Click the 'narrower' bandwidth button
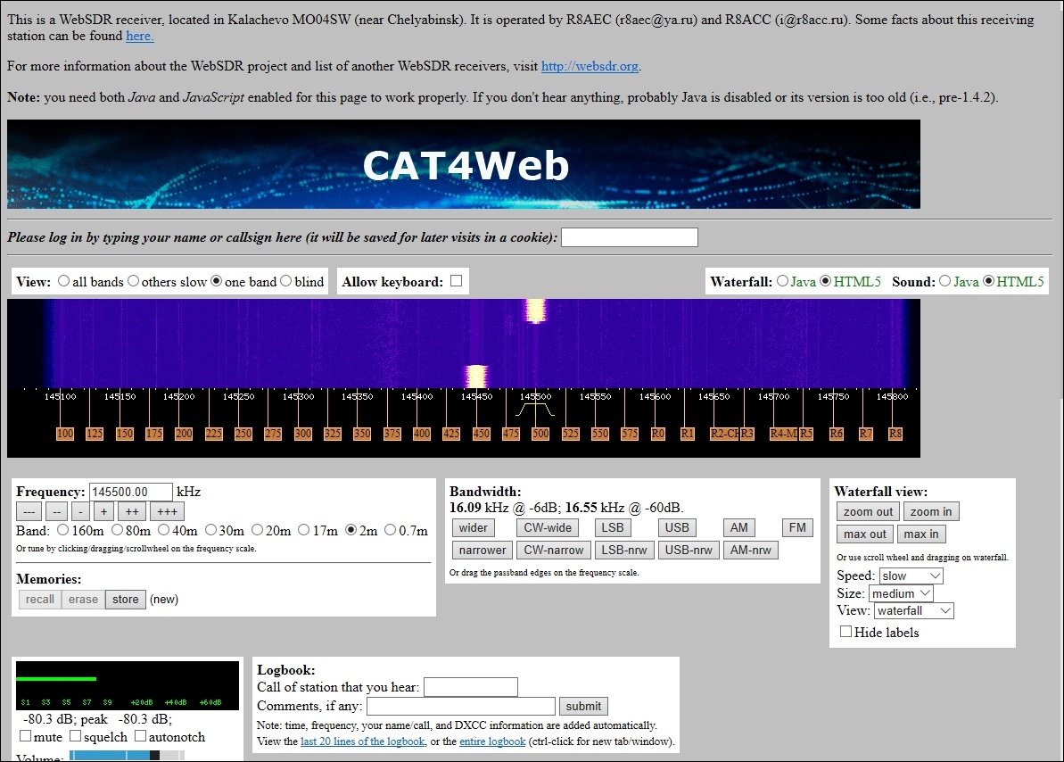The width and height of the screenshot is (1064, 762). click(482, 551)
